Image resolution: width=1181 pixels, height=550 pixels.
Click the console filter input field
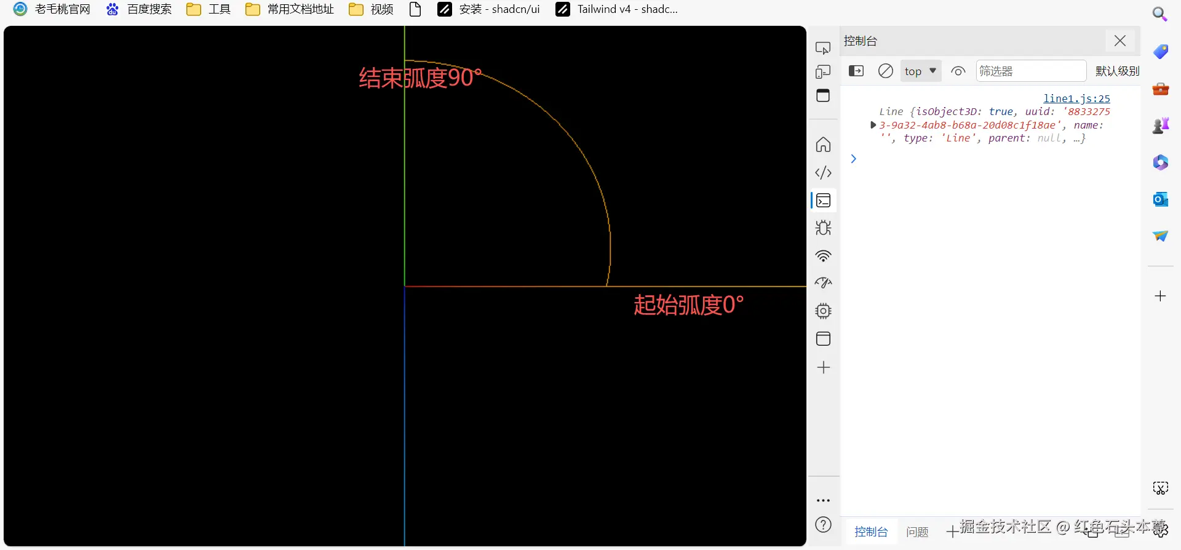pos(1031,71)
